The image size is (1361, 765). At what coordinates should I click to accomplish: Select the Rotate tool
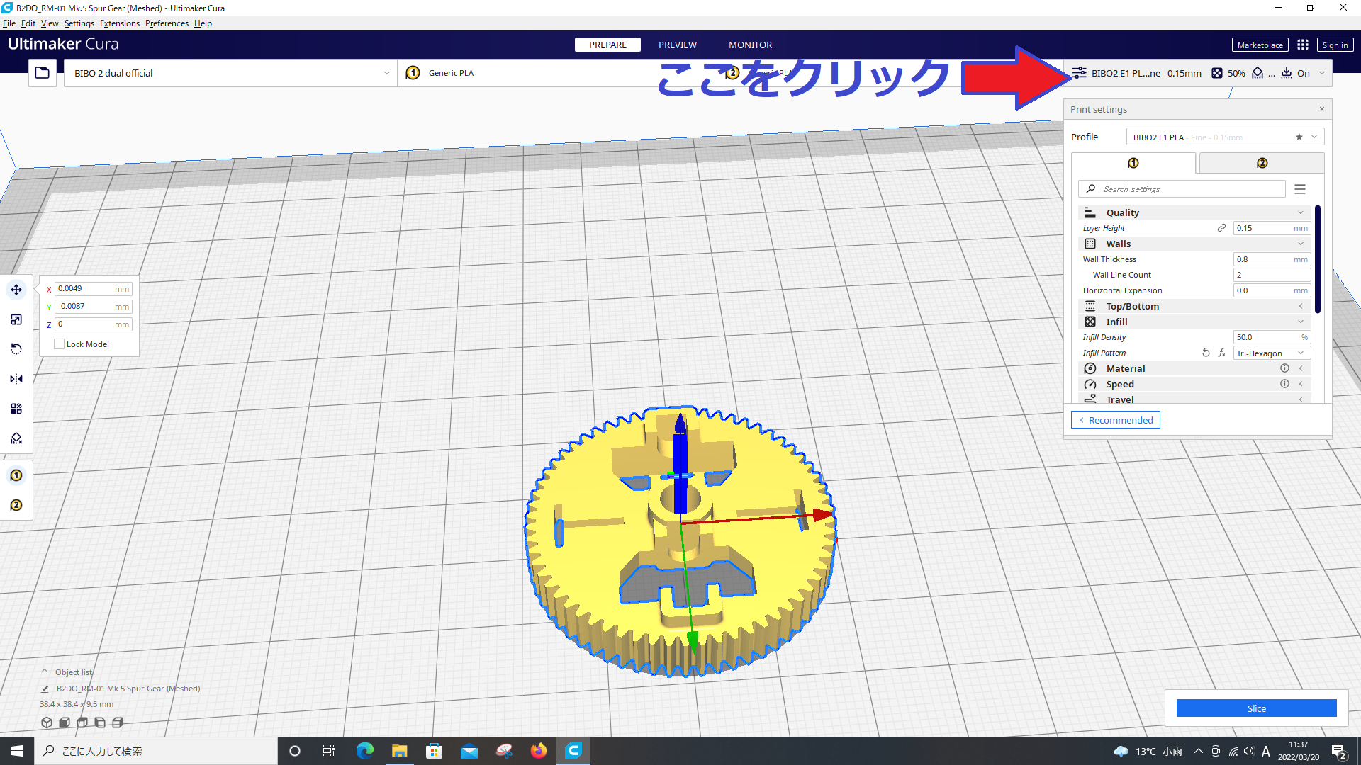pos(16,349)
